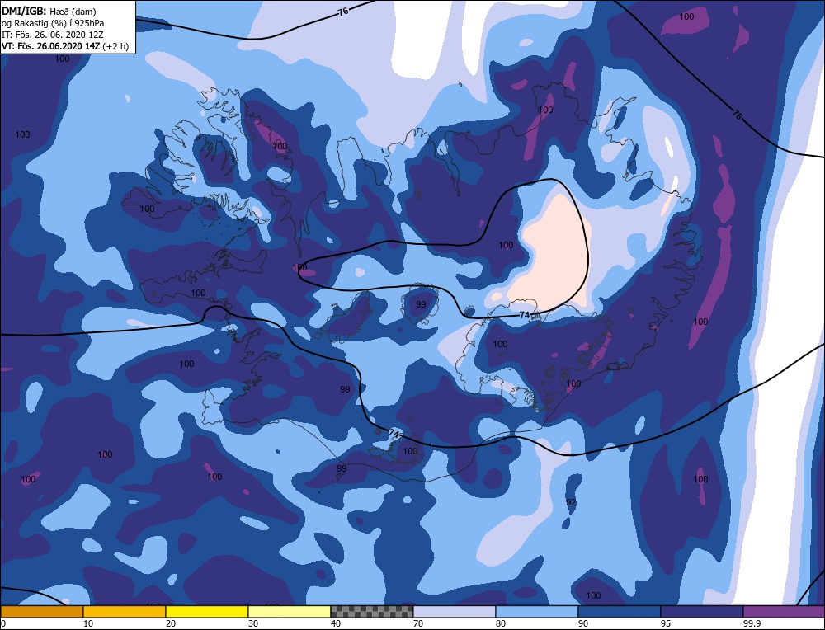Click the dark orange 0–10 legend swatch
Image resolution: width=825 pixels, height=630 pixels.
tap(41, 612)
